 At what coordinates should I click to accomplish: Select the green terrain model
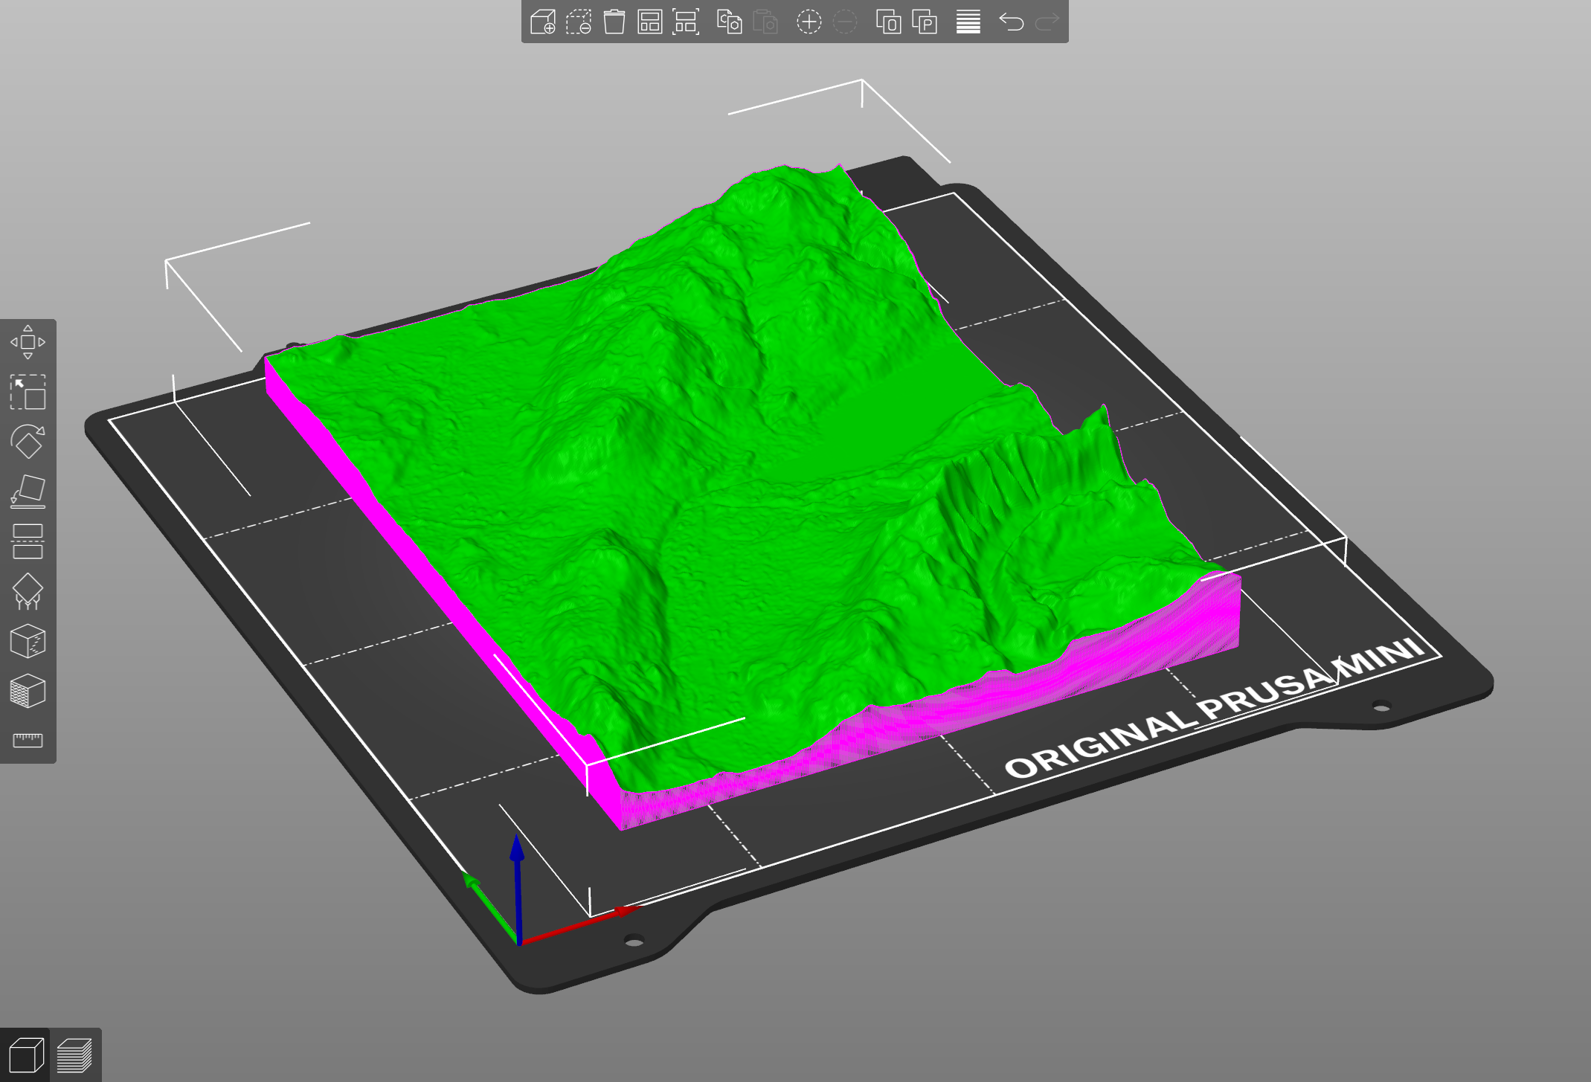pyautogui.click(x=744, y=446)
